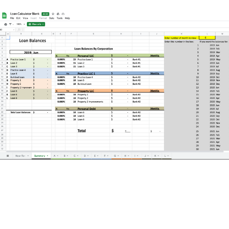Image resolution: width=229 pixels, height=229 pixels.
Task: Select the Bank #1 cell beside Practice Loan 1
Action: coord(141,60)
